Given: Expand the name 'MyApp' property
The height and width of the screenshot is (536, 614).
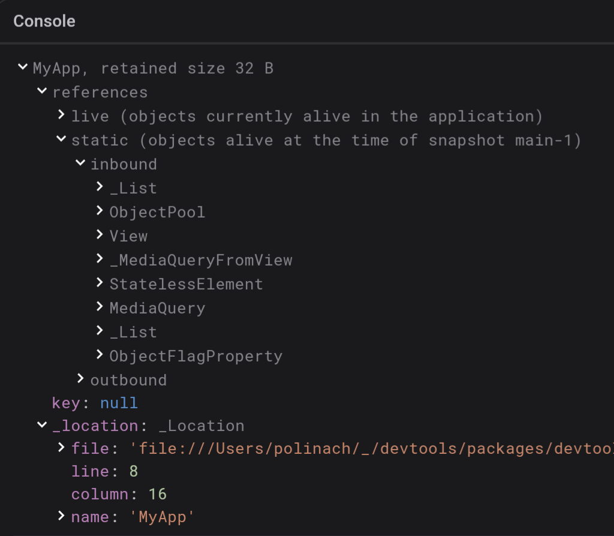Looking at the screenshot, I should coord(61,516).
